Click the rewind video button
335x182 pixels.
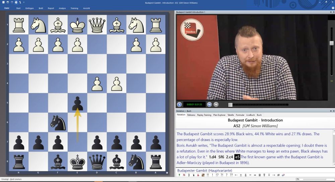209,104
